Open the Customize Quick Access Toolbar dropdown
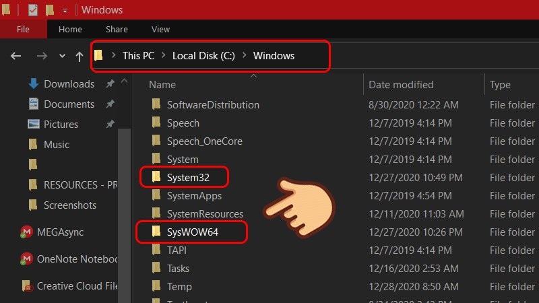Viewport: 539px width, 303px height. (65, 11)
